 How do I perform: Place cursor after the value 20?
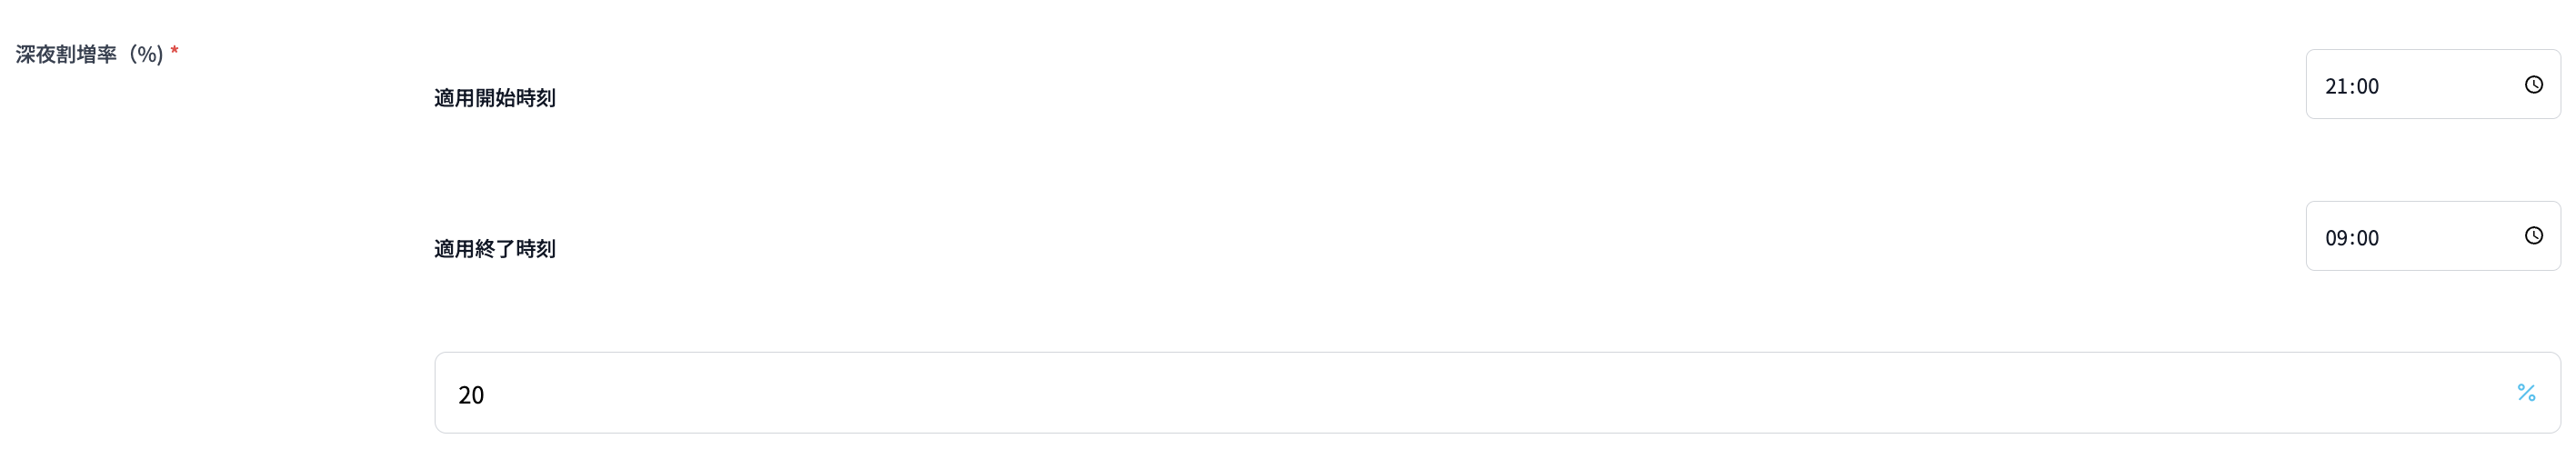[486, 395]
